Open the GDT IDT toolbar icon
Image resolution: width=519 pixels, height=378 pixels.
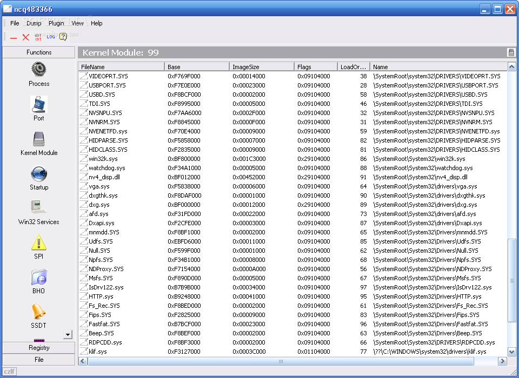[x=38, y=37]
